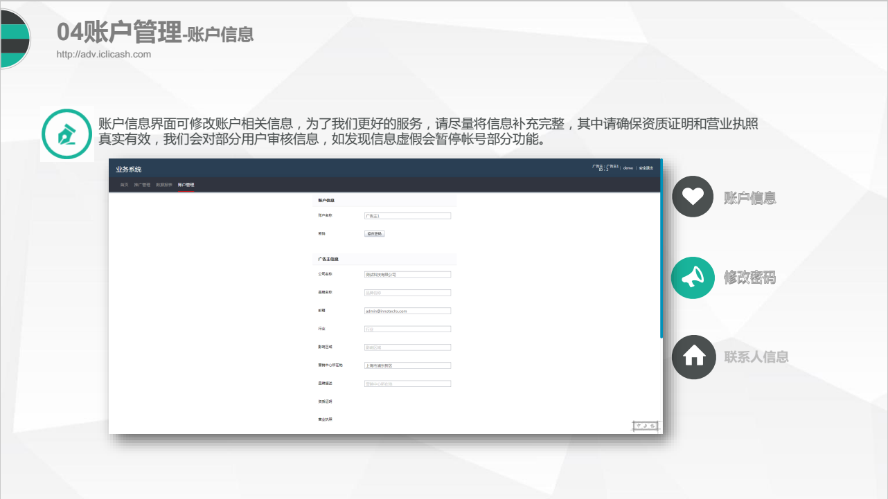Image resolution: width=888 pixels, height=499 pixels.
Task: Click the striped circular logo in top-left corner
Action: click(12, 38)
